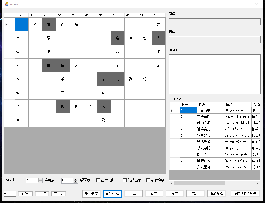The image size is (265, 203).
Task: Click gray cell 光 in row r5
Action: tap(118, 79)
